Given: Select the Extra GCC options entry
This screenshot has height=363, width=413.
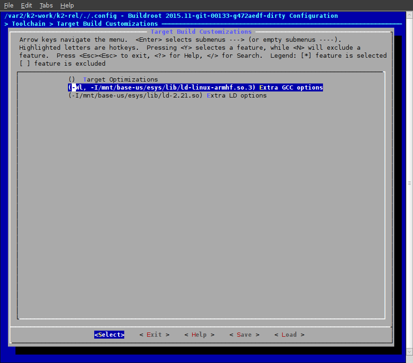Looking at the screenshot, I should (x=195, y=87).
